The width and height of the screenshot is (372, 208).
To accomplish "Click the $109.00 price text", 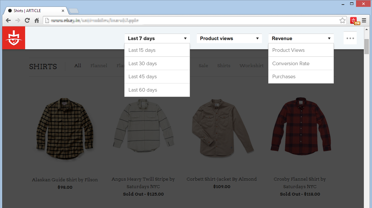I will 222,186.
